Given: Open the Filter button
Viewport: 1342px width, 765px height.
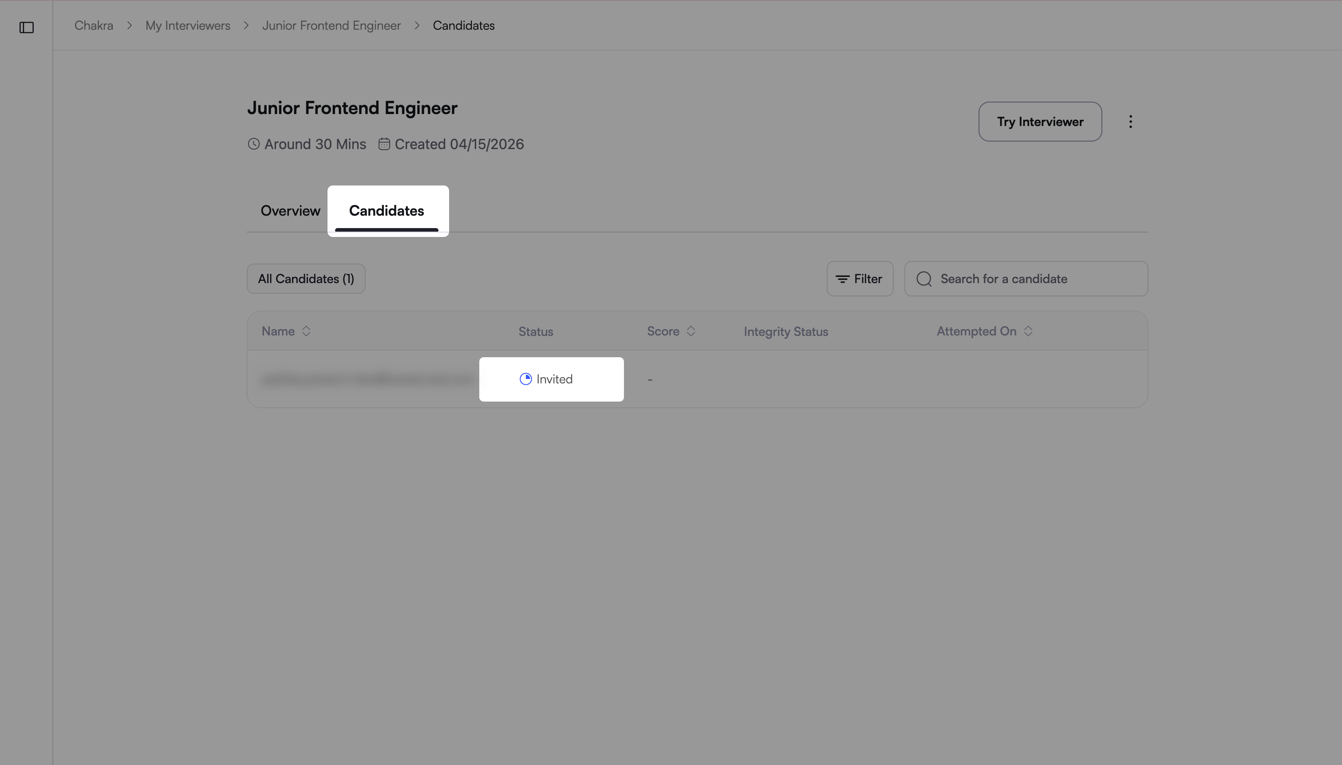Looking at the screenshot, I should (860, 279).
